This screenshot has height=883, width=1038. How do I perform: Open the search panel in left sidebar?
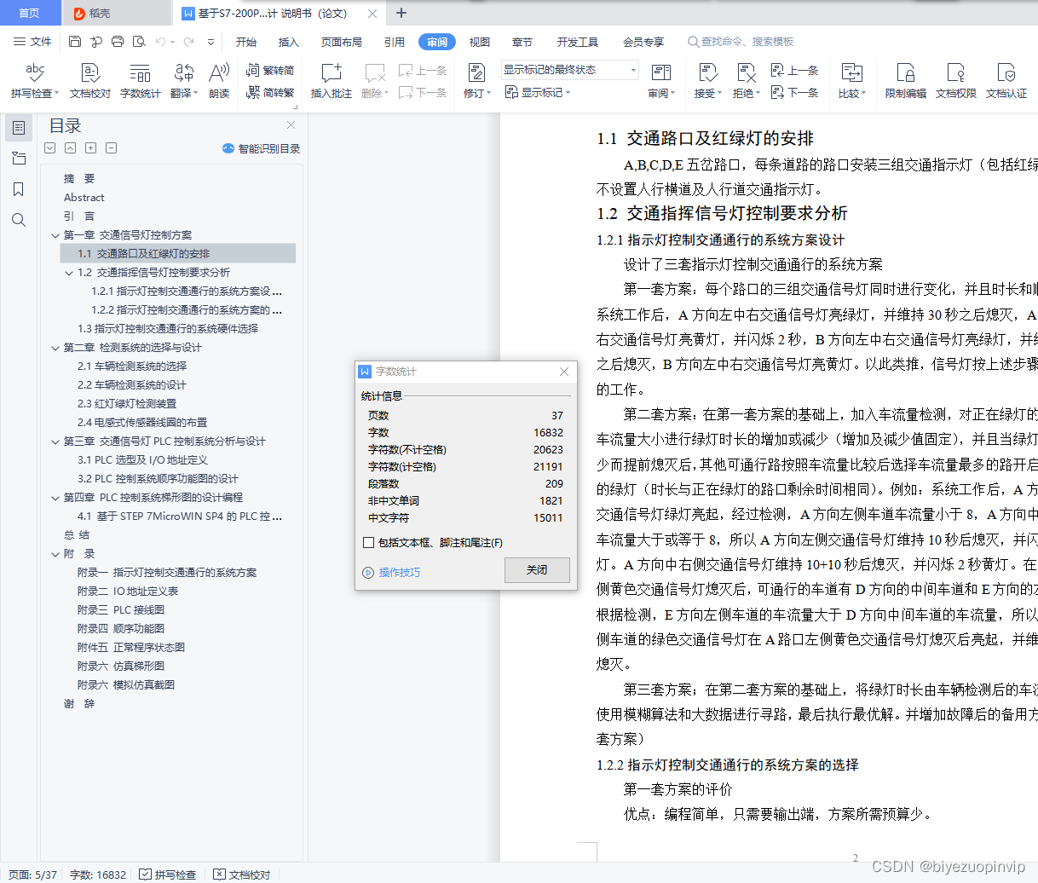point(18,220)
